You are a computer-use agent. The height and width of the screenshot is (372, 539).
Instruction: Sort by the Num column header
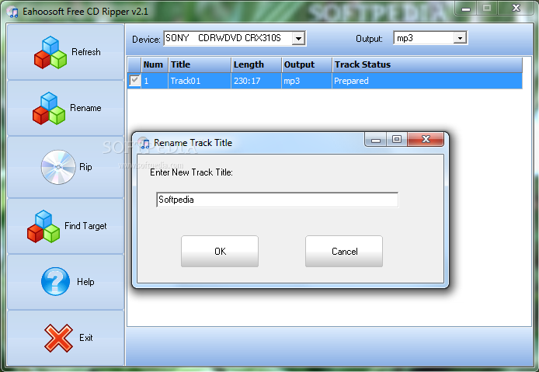tap(155, 64)
